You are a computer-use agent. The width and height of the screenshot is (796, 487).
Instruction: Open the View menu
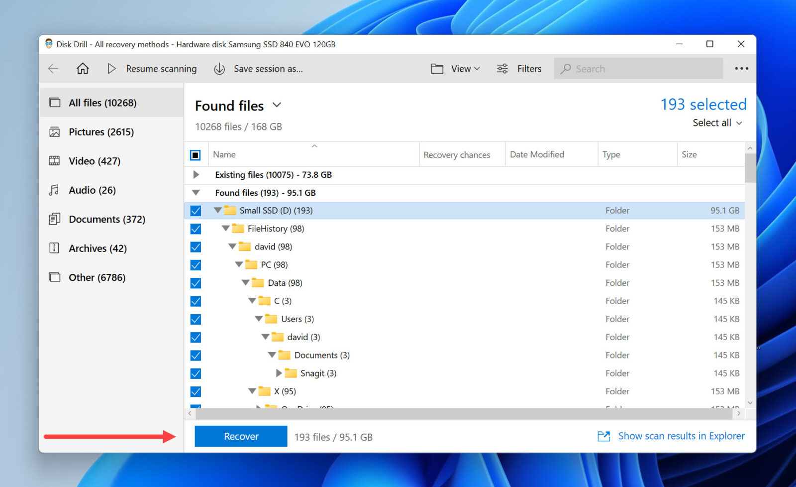455,68
